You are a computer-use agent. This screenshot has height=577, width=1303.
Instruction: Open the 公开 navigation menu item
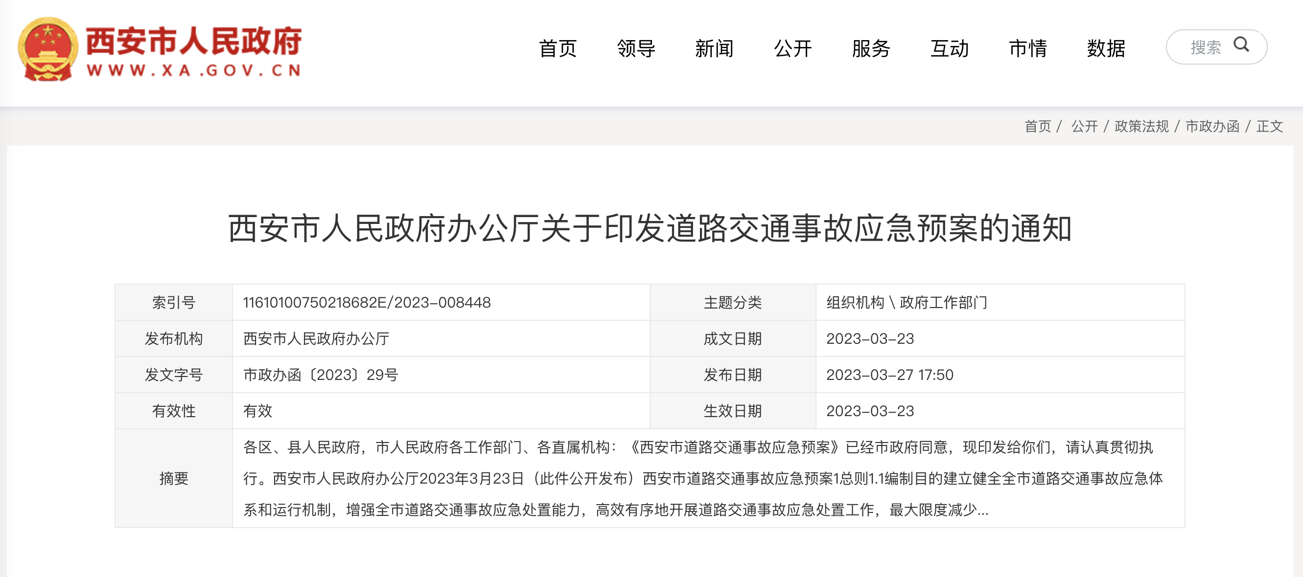tap(792, 48)
